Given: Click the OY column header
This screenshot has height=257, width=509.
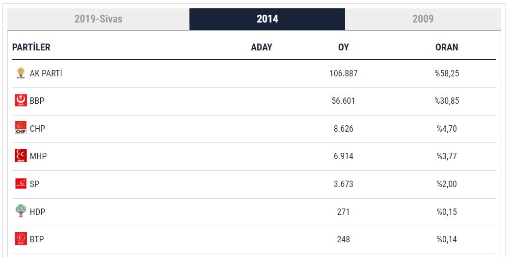Looking at the screenshot, I should click(x=343, y=47).
